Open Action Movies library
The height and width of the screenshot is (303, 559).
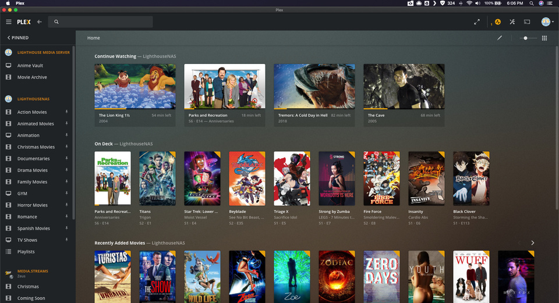(32, 112)
